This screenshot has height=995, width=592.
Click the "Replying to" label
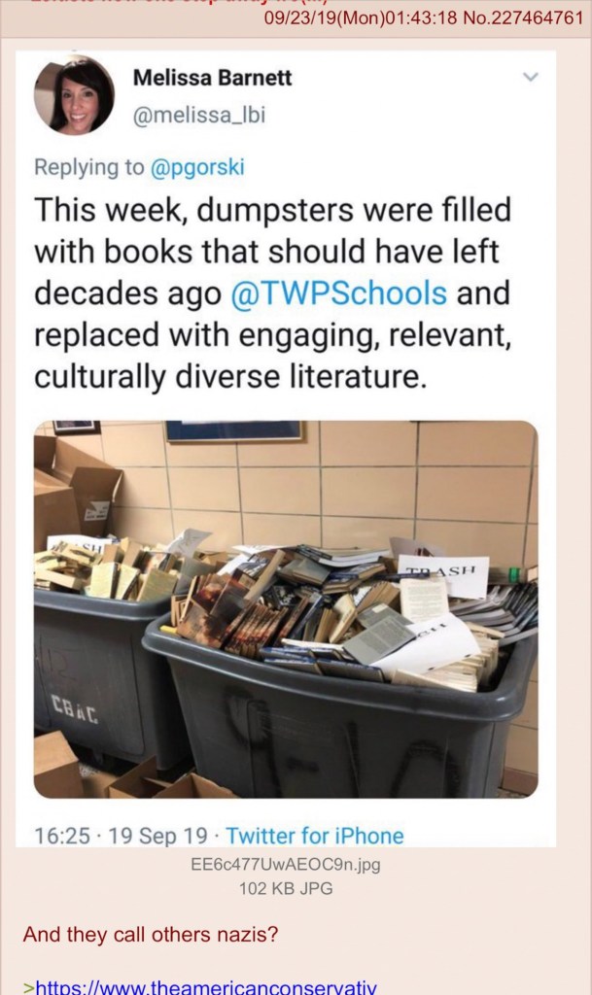(88, 167)
